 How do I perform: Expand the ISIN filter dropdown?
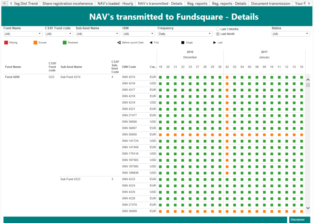coord(139,34)
